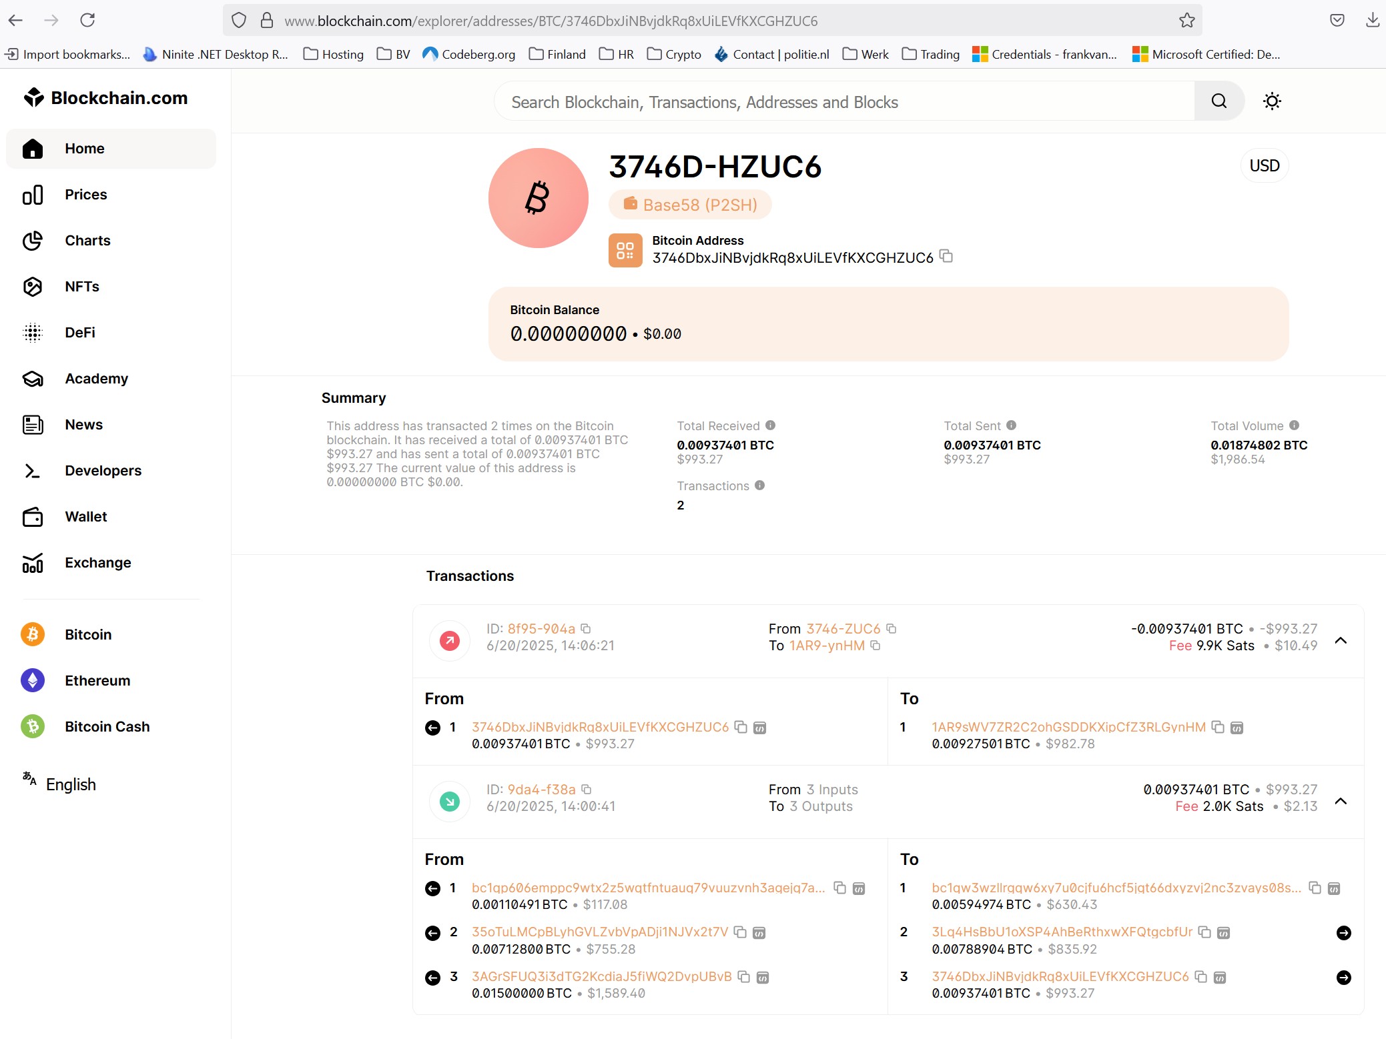Open the Crypto bookmarks folder
1386x1039 pixels.
(674, 54)
